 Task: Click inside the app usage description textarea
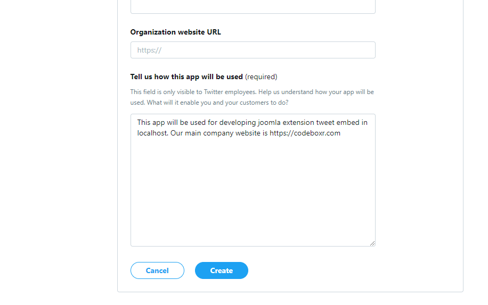click(253, 180)
